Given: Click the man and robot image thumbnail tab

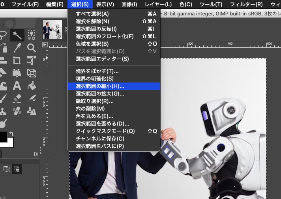Looking at the screenshot, I should (52, 30).
